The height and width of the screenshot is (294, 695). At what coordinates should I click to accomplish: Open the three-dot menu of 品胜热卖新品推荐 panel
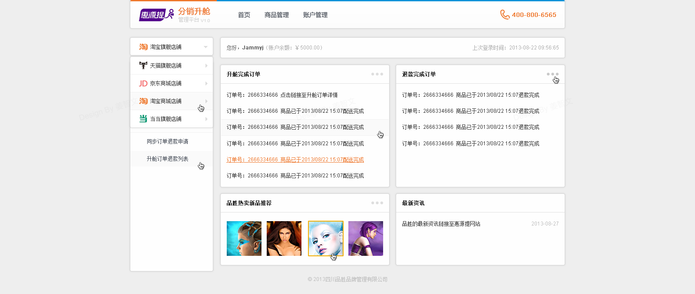click(x=377, y=203)
